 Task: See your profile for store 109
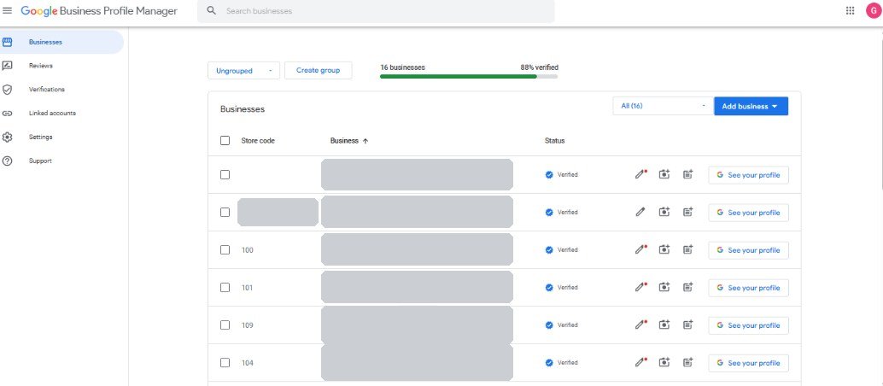[748, 325]
